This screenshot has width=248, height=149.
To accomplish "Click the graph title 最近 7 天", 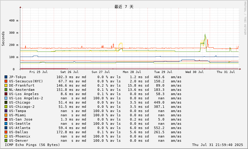I will (x=124, y=7).
